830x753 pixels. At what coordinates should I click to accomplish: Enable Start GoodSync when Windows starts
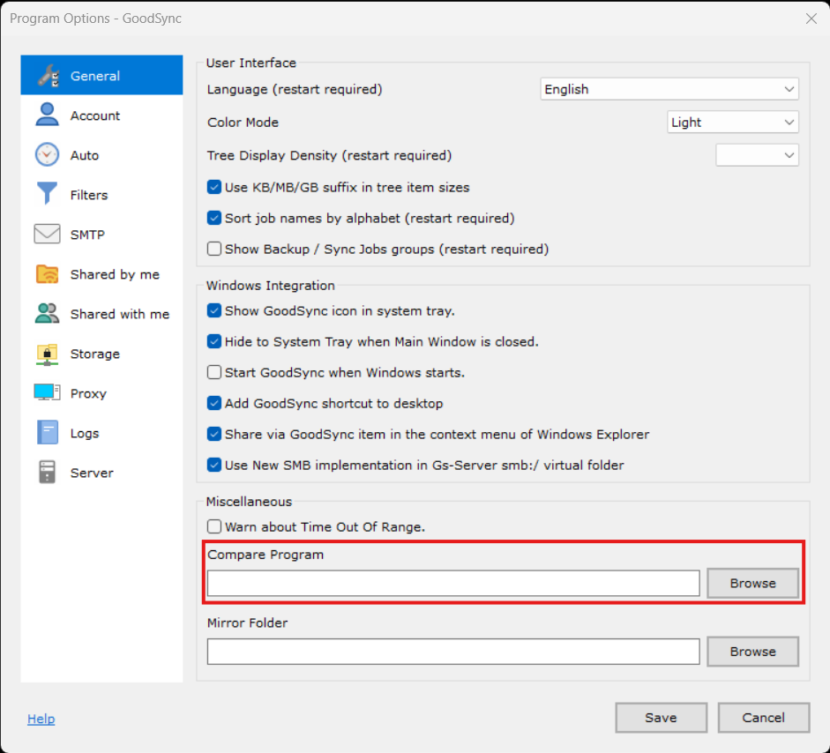click(x=214, y=373)
